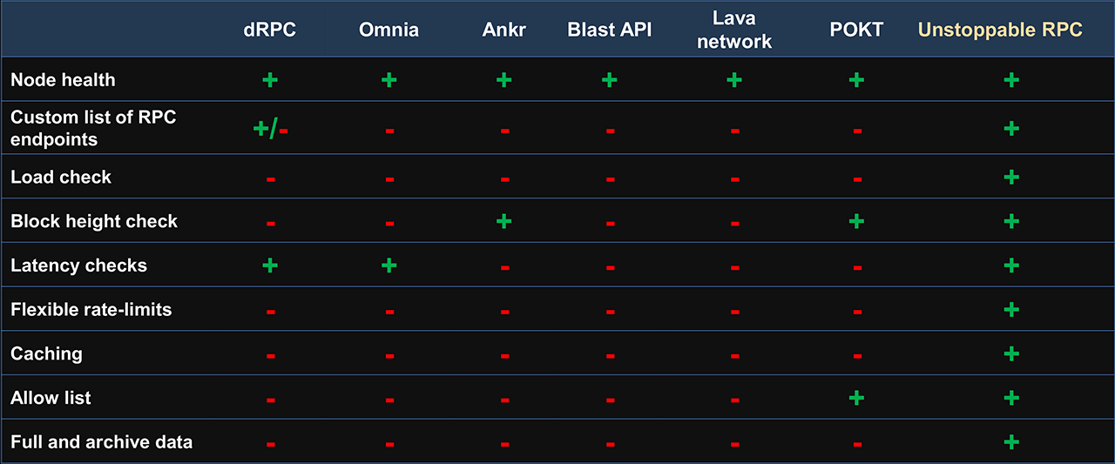Click POKT's green plus in Allow list row
Image resolution: width=1115 pixels, height=464 pixels.
click(856, 398)
